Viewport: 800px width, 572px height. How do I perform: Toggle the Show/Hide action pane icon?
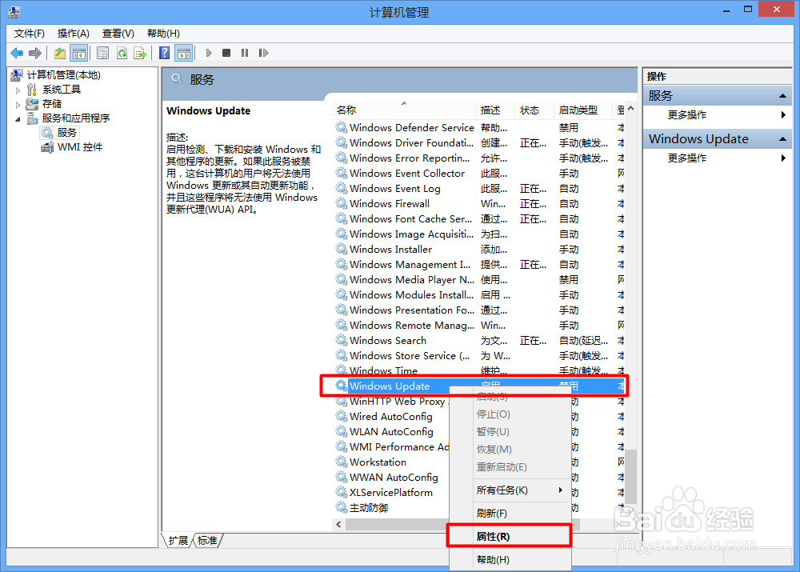[x=183, y=53]
